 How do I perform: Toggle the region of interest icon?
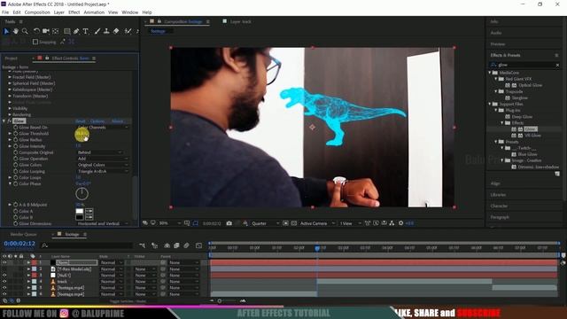(x=285, y=223)
